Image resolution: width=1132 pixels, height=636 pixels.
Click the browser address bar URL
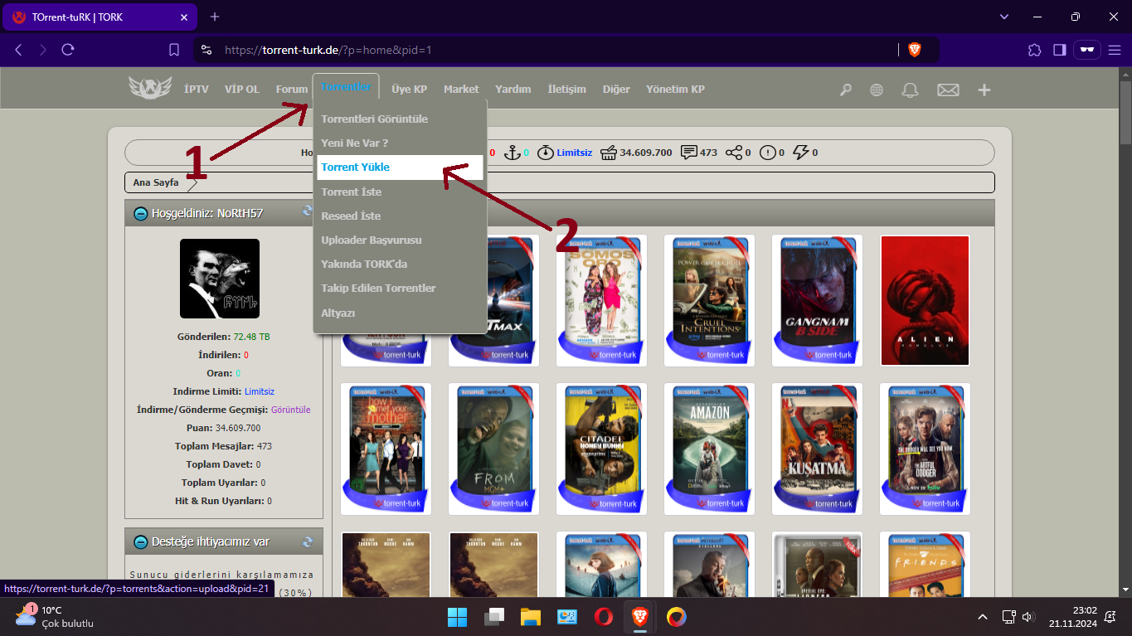[x=328, y=50]
